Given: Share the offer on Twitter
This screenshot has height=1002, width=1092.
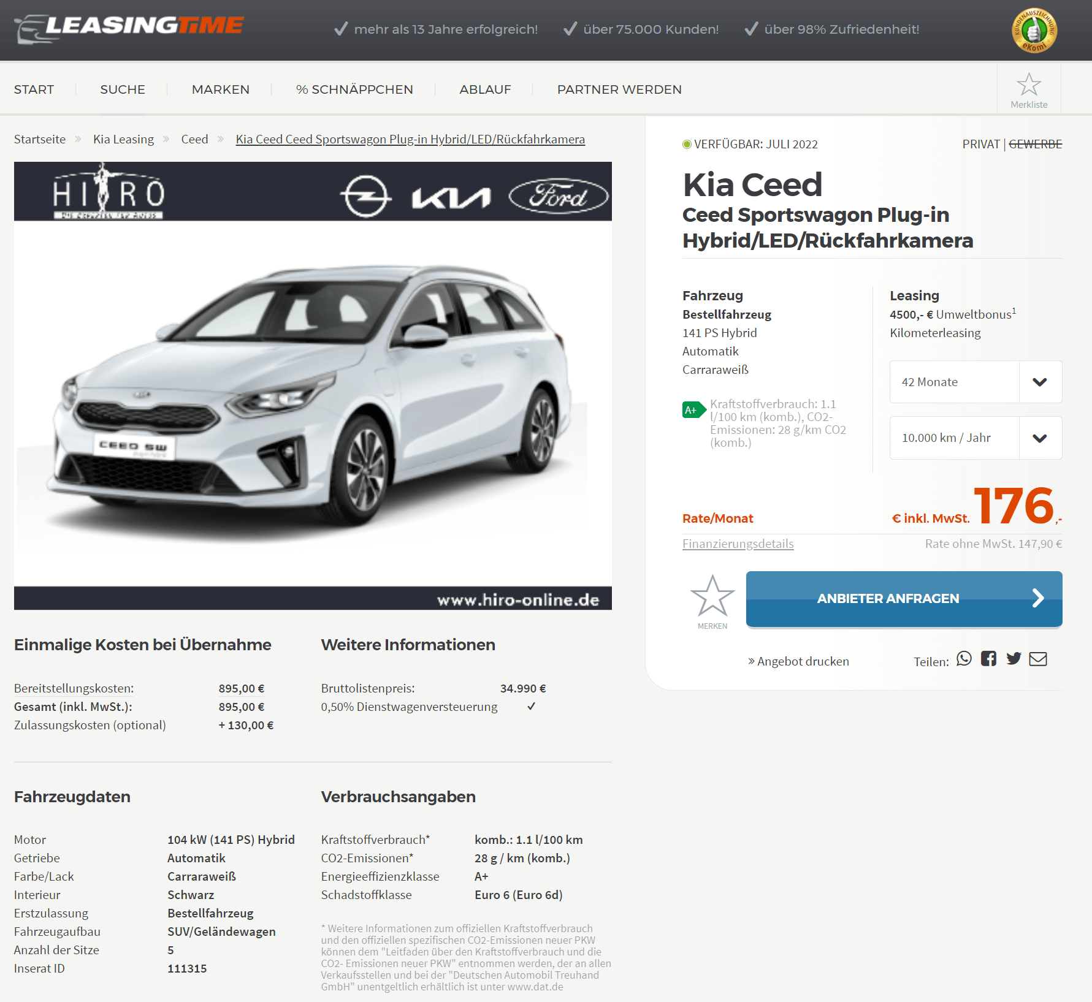Looking at the screenshot, I should point(1014,659).
